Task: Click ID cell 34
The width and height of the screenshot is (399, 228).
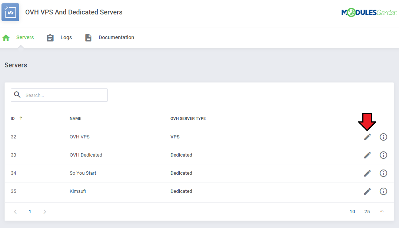Action: [13, 173]
